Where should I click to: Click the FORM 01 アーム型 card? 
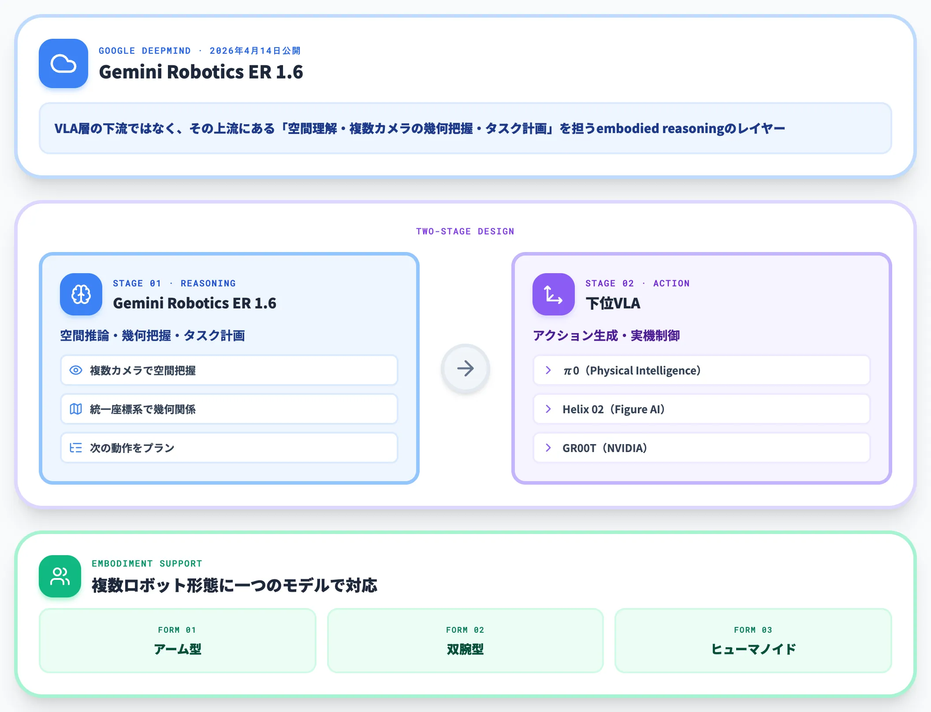(x=178, y=641)
